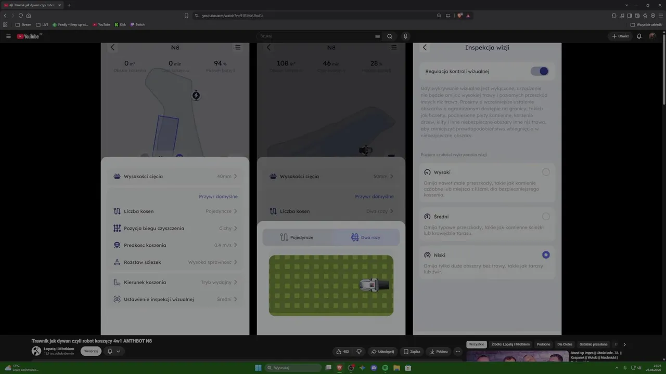Image resolution: width=666 pixels, height=374 pixels.
Task: Select the Ostatnio przesłane filter chip
Action: point(593,344)
